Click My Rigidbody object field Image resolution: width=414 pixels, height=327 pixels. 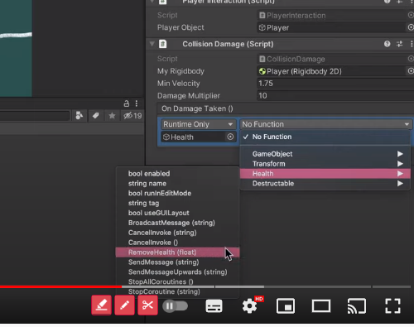[331, 71]
